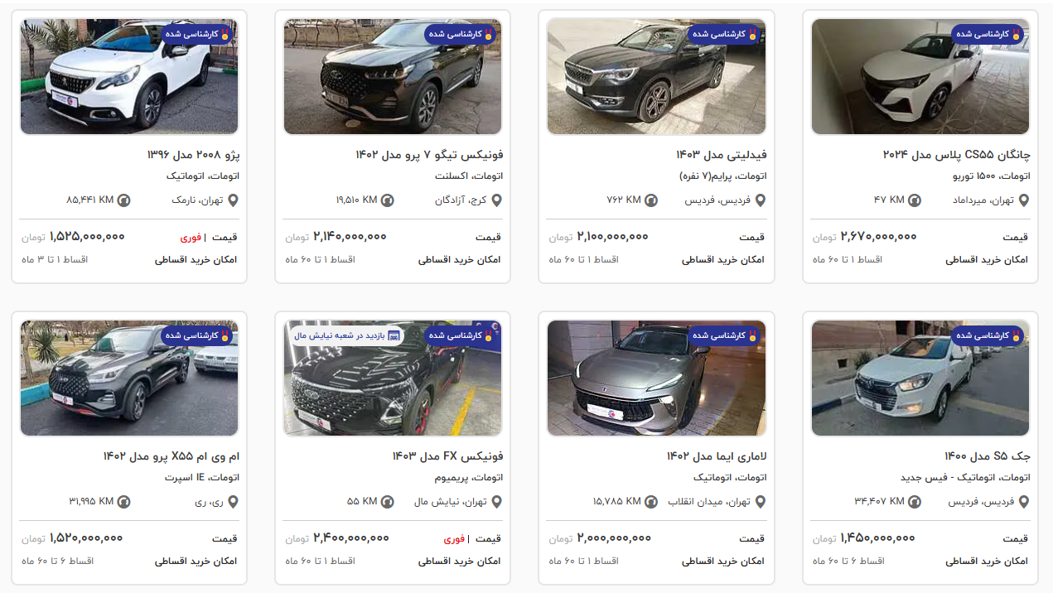Image resolution: width=1053 pixels, height=593 pixels.
Task: Click odometer icon beside 47 KM
Action: pyautogui.click(x=914, y=200)
